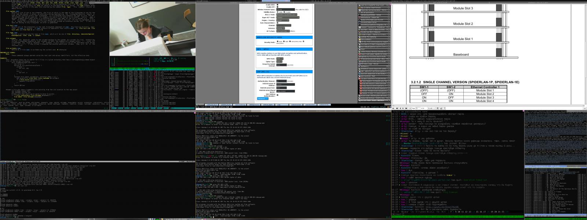Click the WPA / WPA2 section header
Screen dimensions: 587x220
click(x=284, y=49)
